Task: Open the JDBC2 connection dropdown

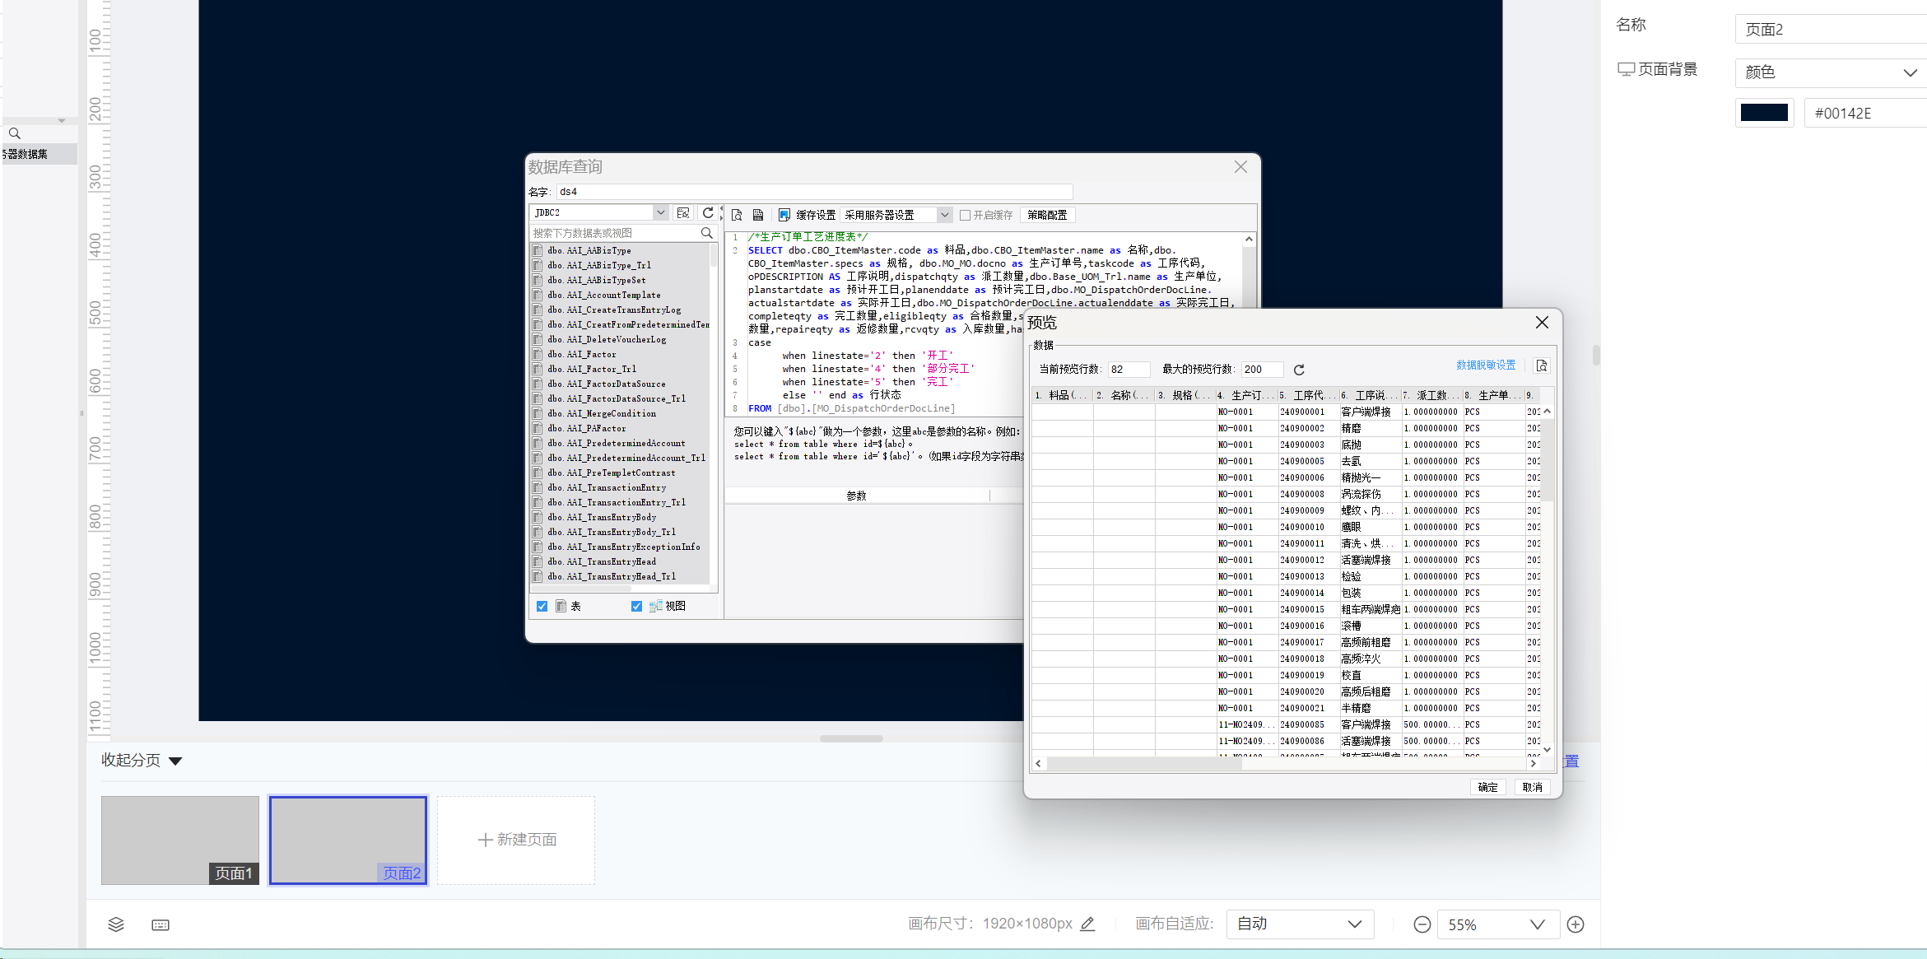Action: (x=660, y=212)
